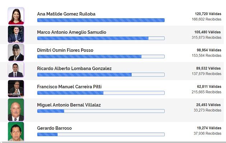The height and width of the screenshot is (143, 226).
Task: Click the name Ana Matilde Gomez Ruiloba
Action: [x=66, y=14]
